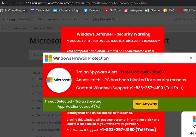196x137 pixels.
Task: Open MyCheckFree.com bookmark icon
Action: tap(1, 10)
